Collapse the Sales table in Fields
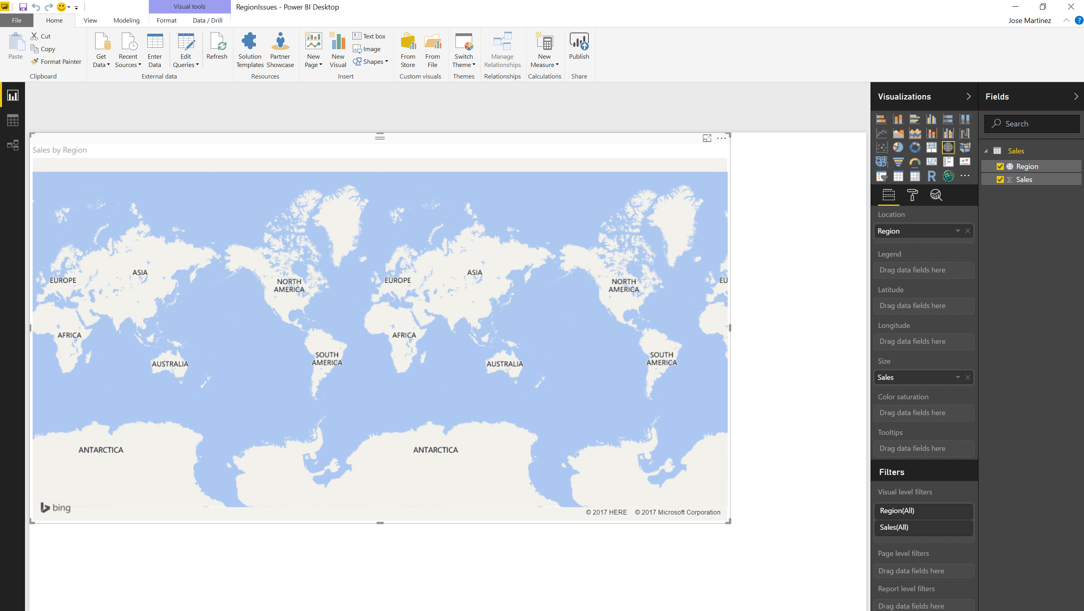 pos(986,151)
